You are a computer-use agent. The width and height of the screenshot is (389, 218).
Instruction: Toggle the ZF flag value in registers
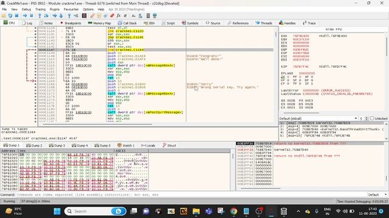click(x=289, y=77)
